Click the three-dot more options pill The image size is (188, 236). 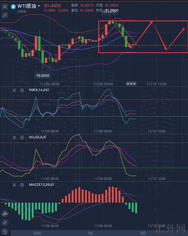131,84
